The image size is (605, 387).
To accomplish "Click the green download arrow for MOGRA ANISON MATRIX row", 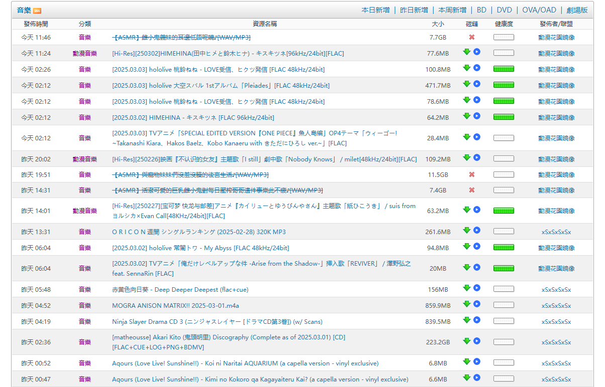I will [467, 304].
